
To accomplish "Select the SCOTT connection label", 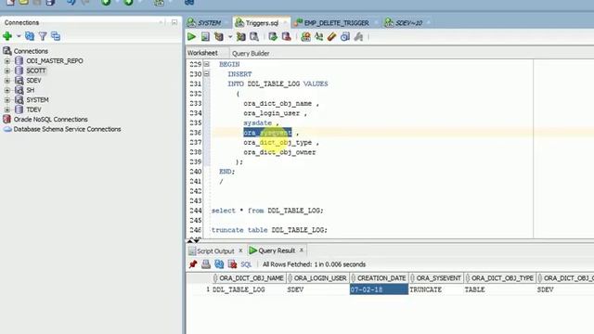I will point(36,71).
